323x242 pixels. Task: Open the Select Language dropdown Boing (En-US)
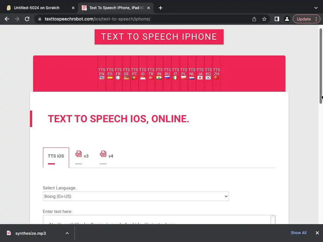pos(136,196)
